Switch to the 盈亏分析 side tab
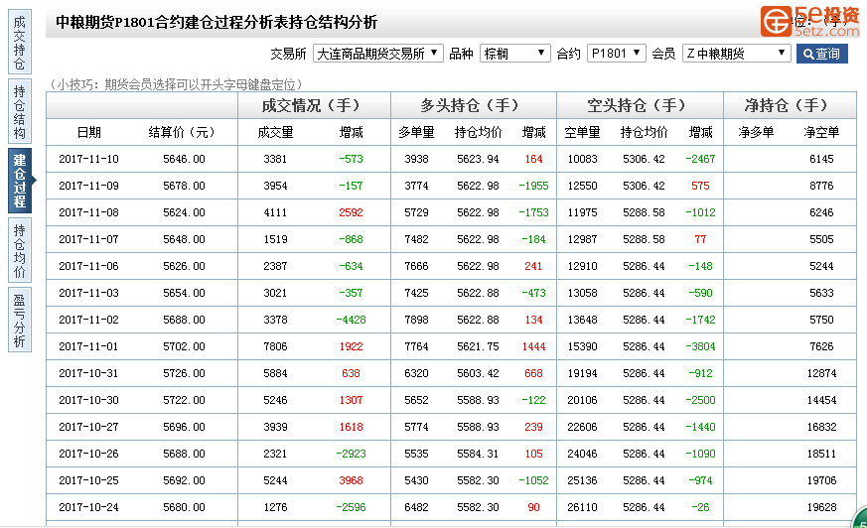Image resolution: width=867 pixels, height=528 pixels. (19, 320)
